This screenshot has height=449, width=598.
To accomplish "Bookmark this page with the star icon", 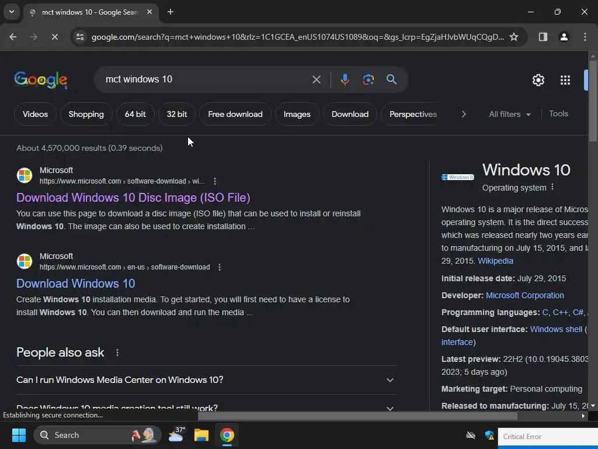I will coord(514,37).
